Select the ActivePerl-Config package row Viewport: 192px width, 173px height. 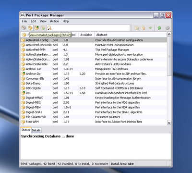click(94, 40)
